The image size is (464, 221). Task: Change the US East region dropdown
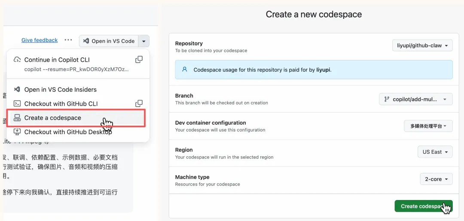tap(435, 152)
